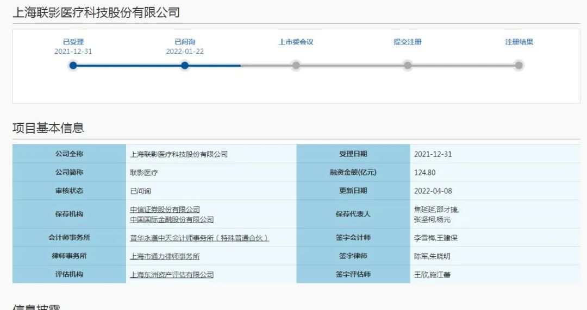Click the timeline dot under 已问询
This screenshot has height=310, width=587.
185,66
